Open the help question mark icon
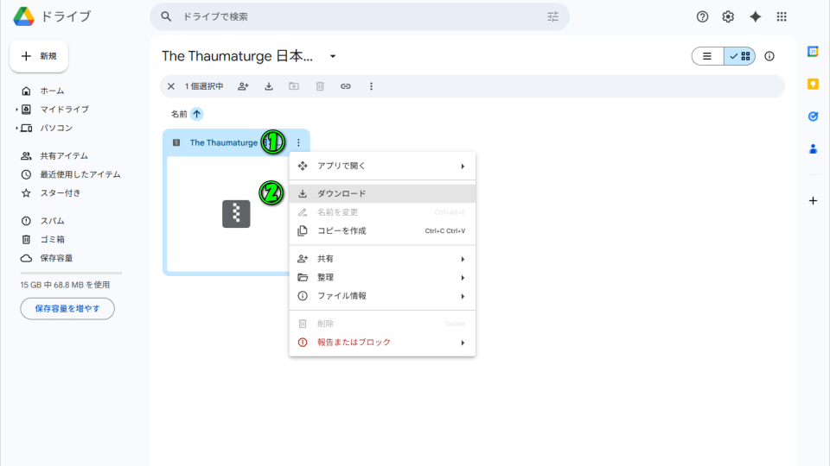This screenshot has width=830, height=466. click(x=702, y=17)
